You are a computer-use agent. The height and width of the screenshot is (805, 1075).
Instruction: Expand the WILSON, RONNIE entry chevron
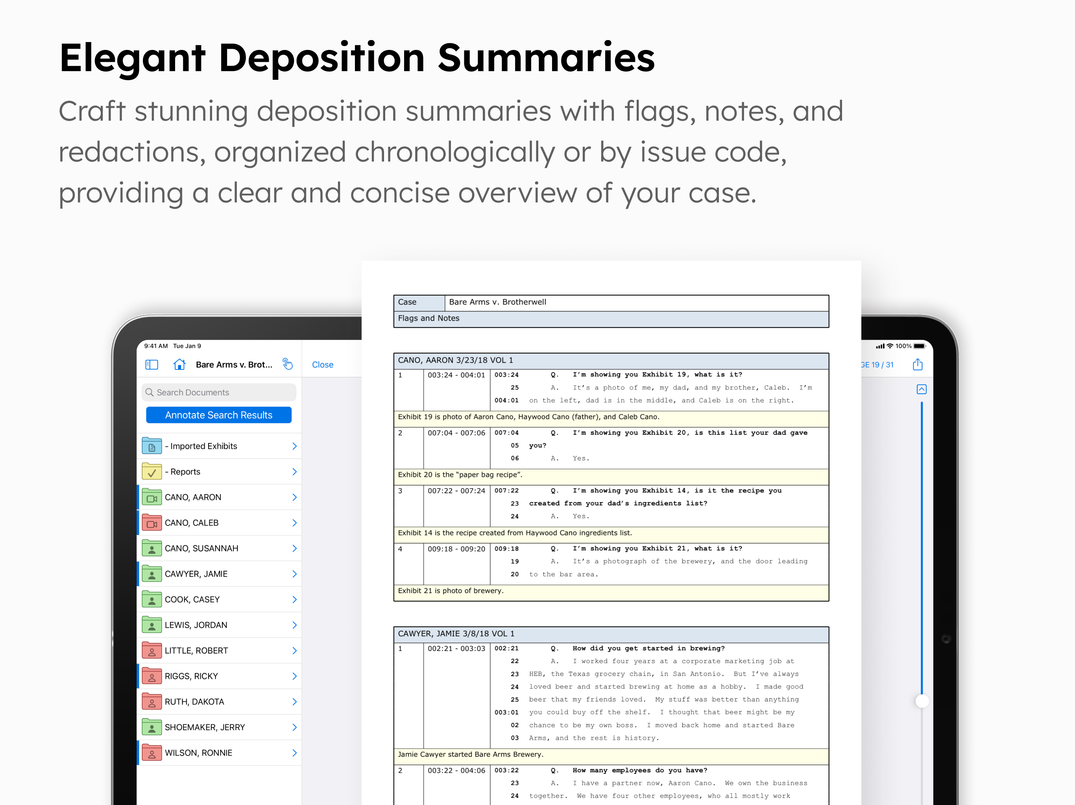(x=294, y=753)
